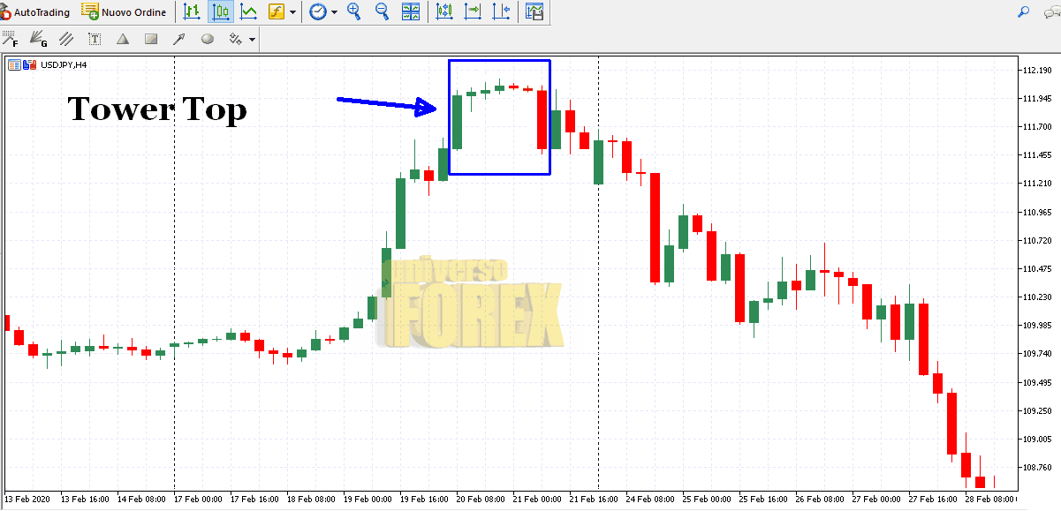Open the search magnifier icon
The width and height of the screenshot is (1061, 511).
pos(1024,12)
